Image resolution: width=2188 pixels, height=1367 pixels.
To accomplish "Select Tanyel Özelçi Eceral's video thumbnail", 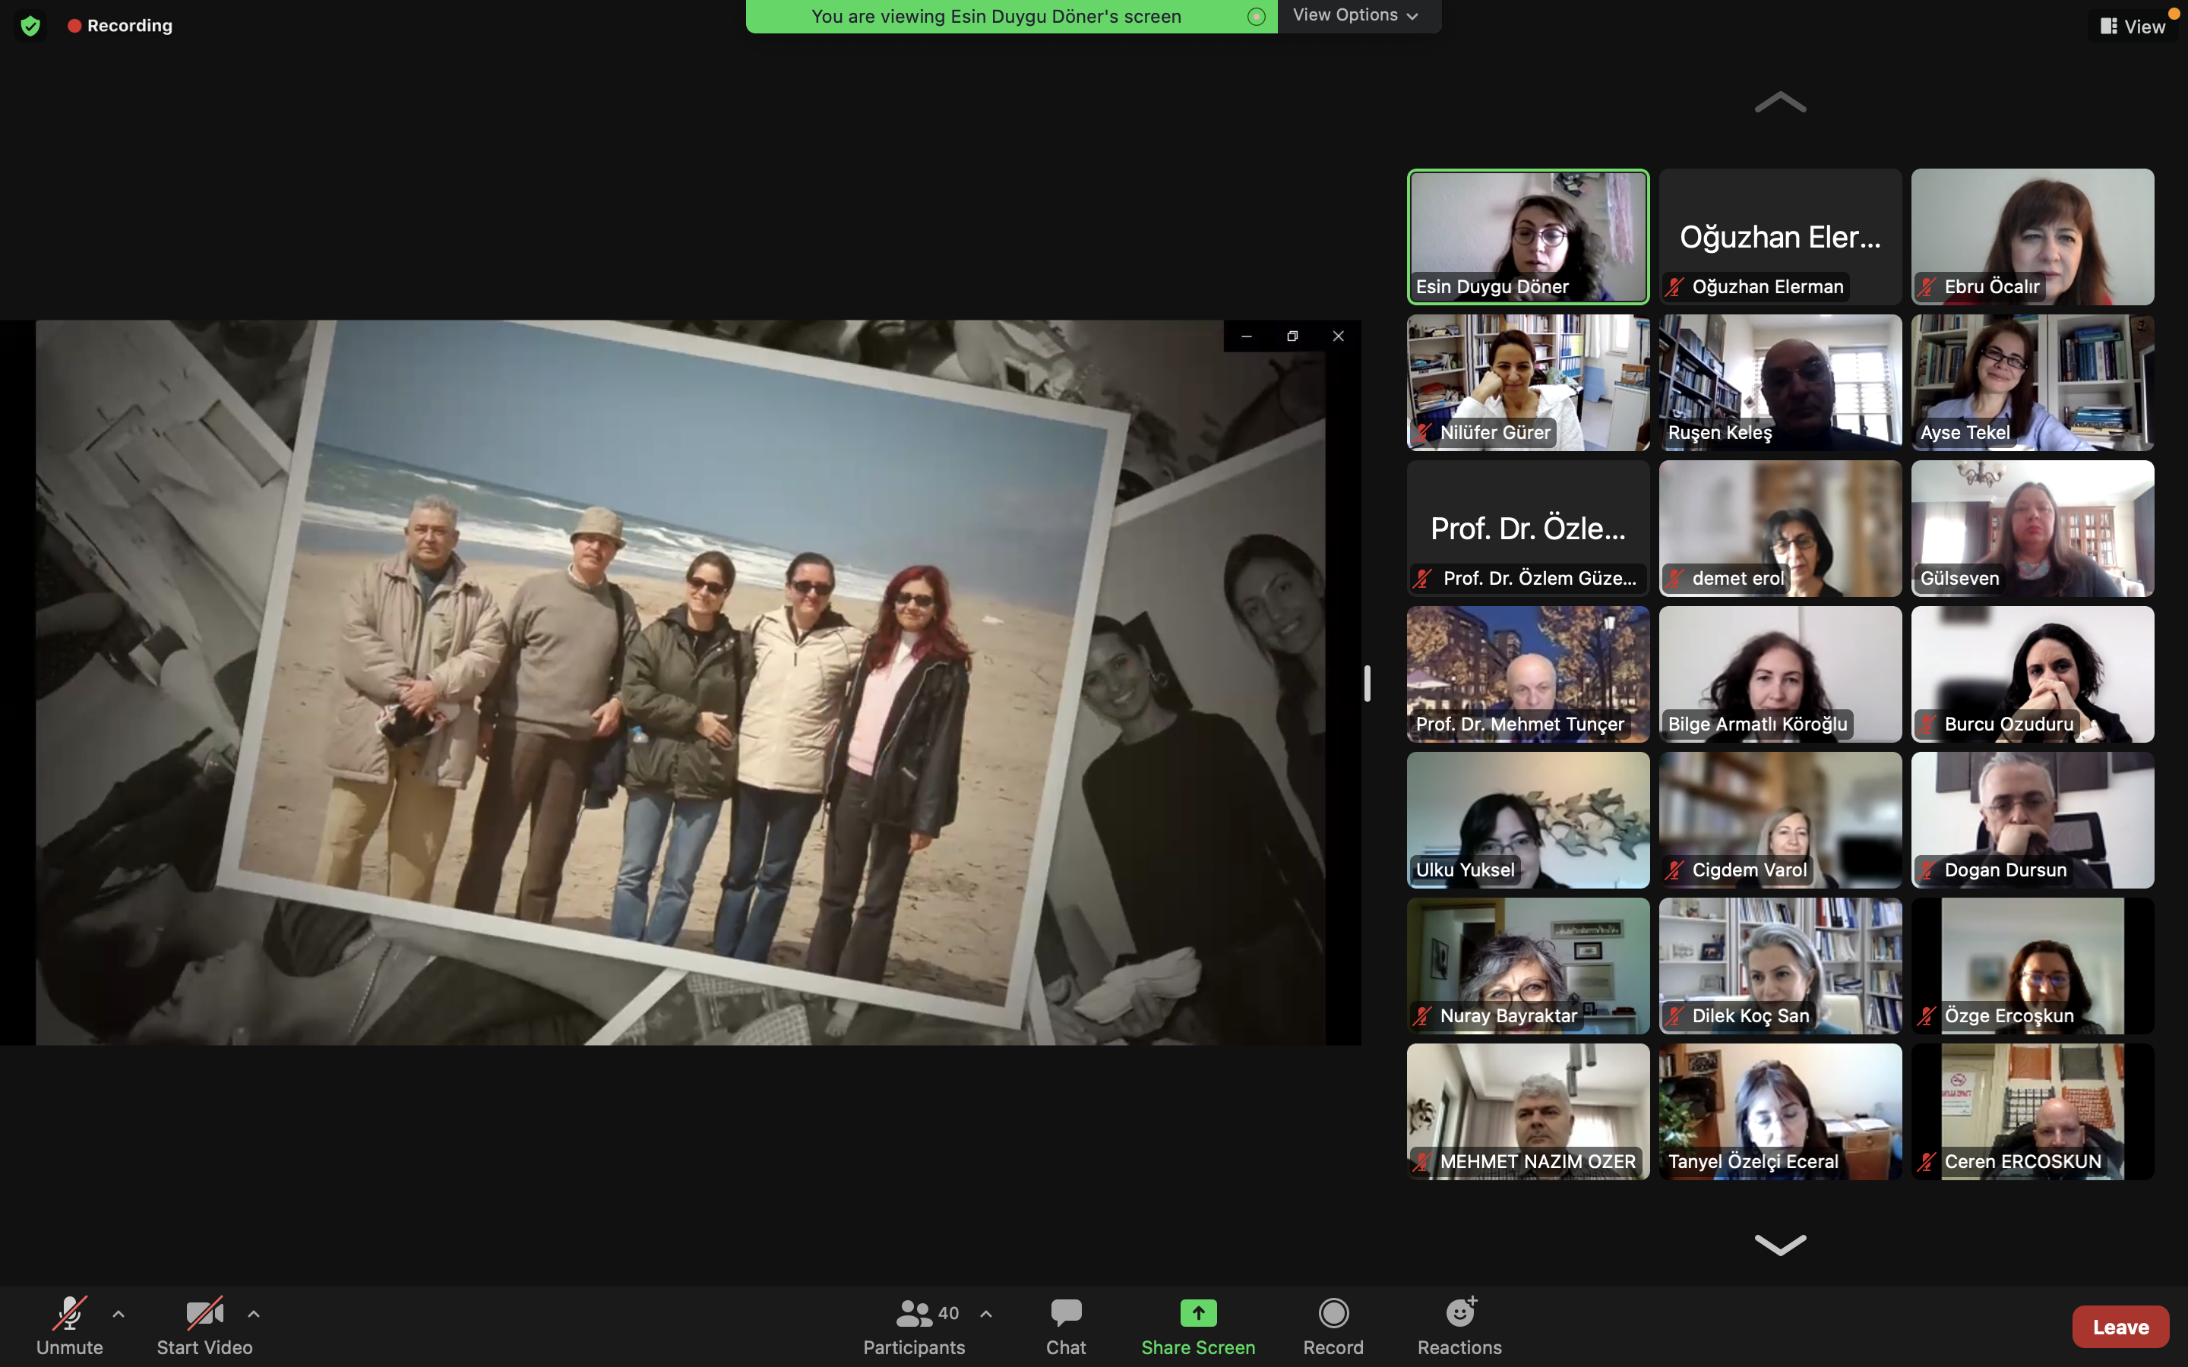I will 1780,1112.
